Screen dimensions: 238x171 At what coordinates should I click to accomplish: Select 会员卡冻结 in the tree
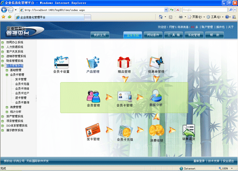pyautogui.click(x=22, y=88)
